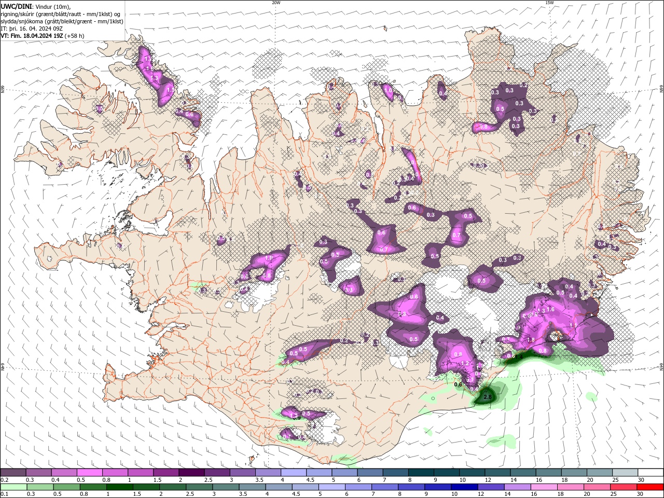The width and height of the screenshot is (664, 498).
Task: Select the 'rigning/skúrir' legend description line
Action: (x=60, y=13)
